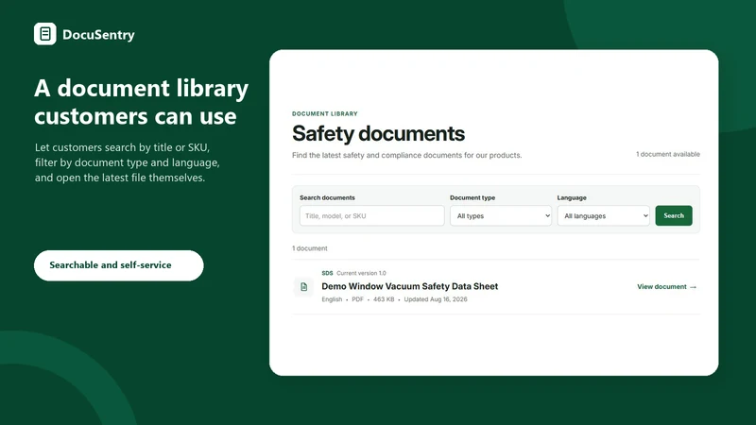Click the 463 KB file size text
The image size is (756, 425).
click(384, 299)
